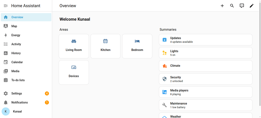The image size is (261, 118).
Task: Open the Devices card
Action: pos(74,72)
